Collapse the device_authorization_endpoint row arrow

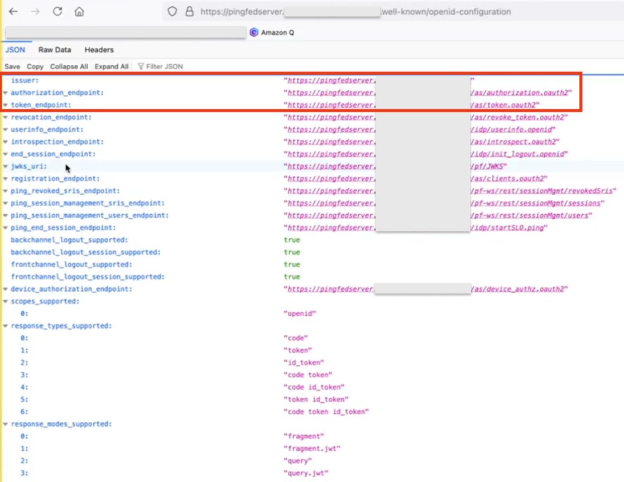click(6, 289)
